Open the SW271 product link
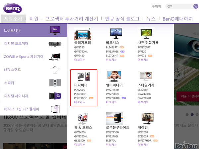 click(x=142, y=56)
